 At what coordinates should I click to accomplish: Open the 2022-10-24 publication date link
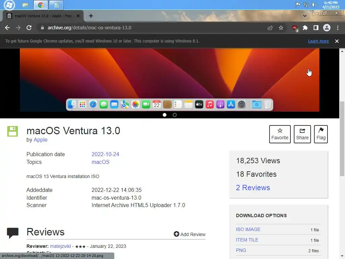[105, 154]
